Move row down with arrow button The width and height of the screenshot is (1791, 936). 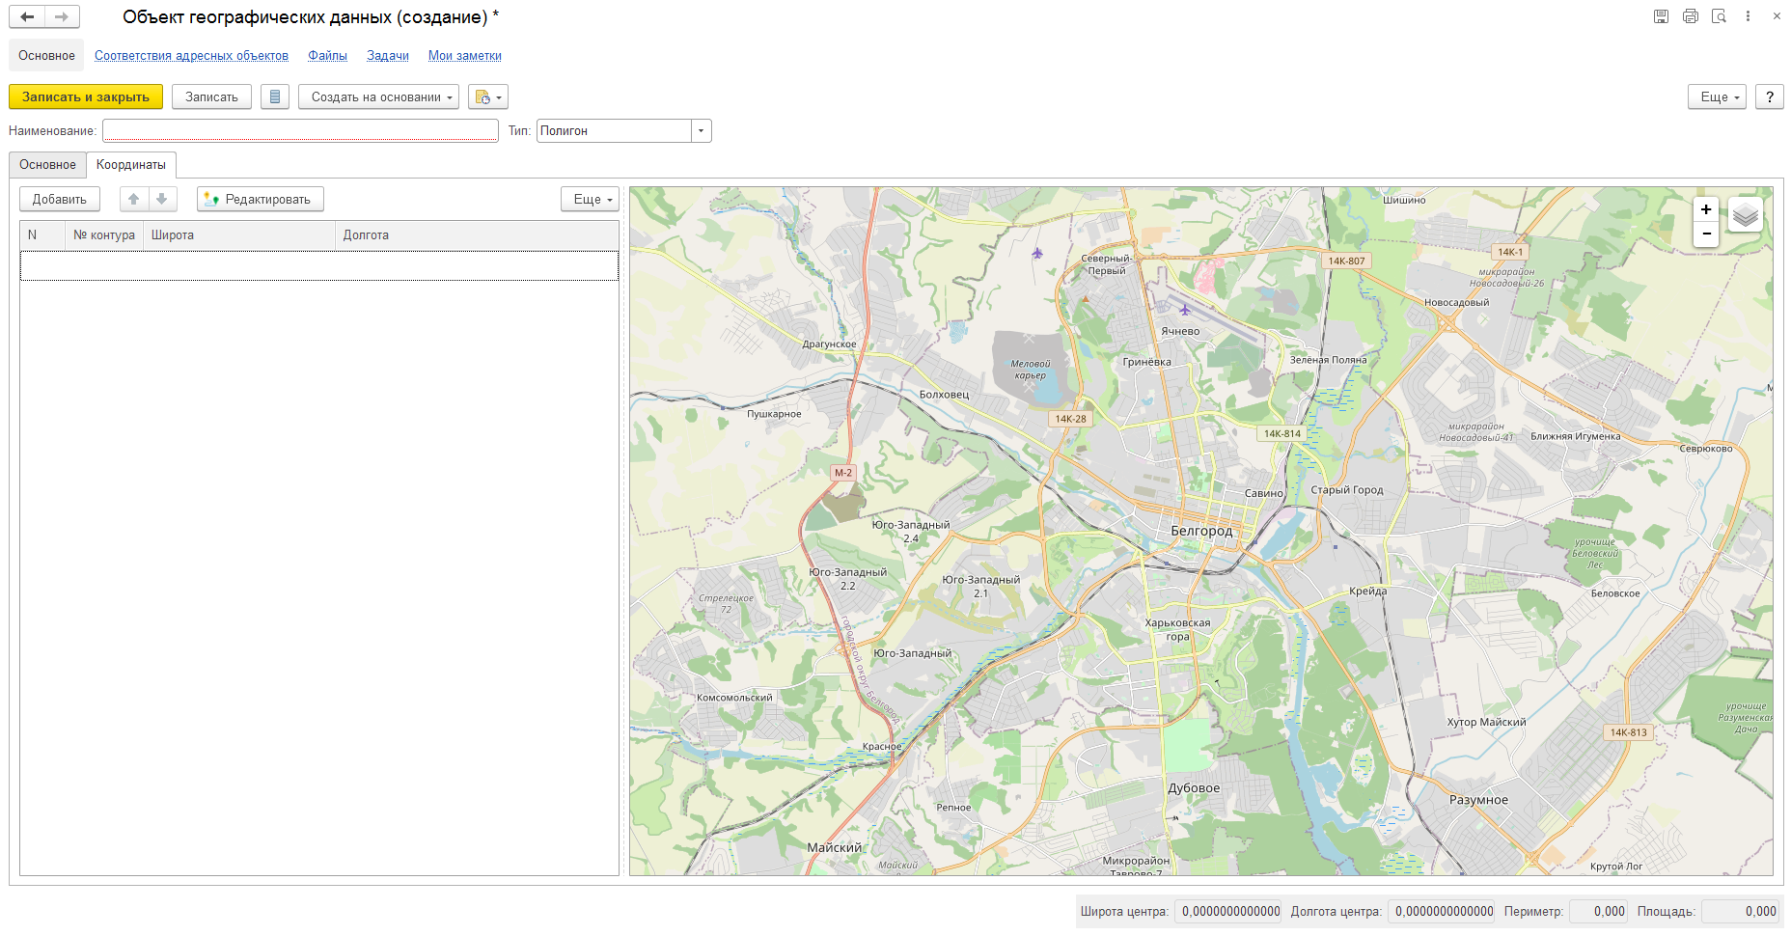coord(162,199)
